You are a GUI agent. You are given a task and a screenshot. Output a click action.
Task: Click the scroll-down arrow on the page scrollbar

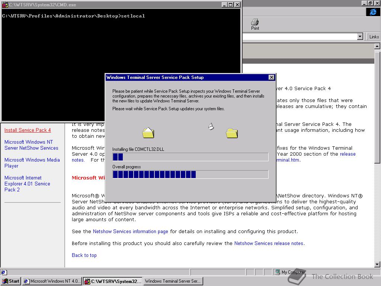(x=378, y=264)
